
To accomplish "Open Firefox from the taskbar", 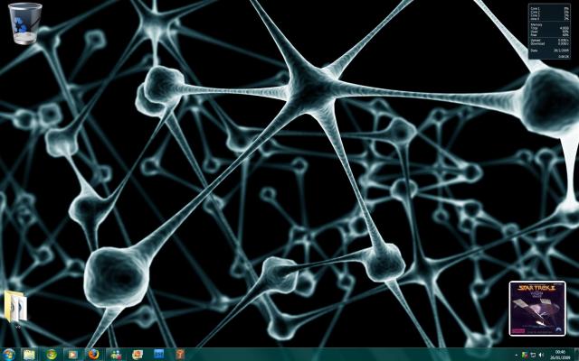I will click(94, 355).
